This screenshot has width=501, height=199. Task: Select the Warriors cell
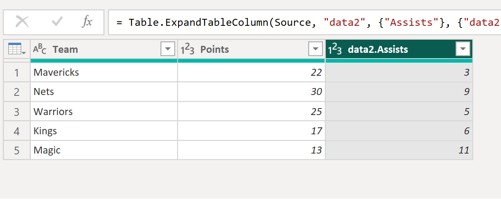click(x=104, y=111)
